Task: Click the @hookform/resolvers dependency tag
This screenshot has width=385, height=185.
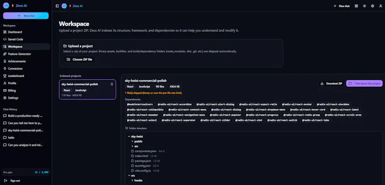Action: [140, 105]
